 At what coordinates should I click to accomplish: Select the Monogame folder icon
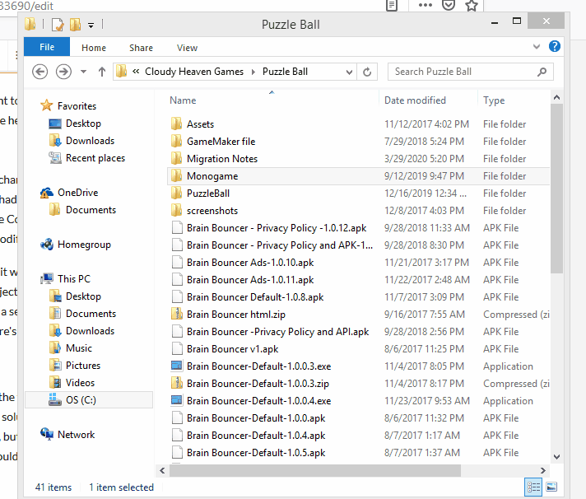[177, 175]
